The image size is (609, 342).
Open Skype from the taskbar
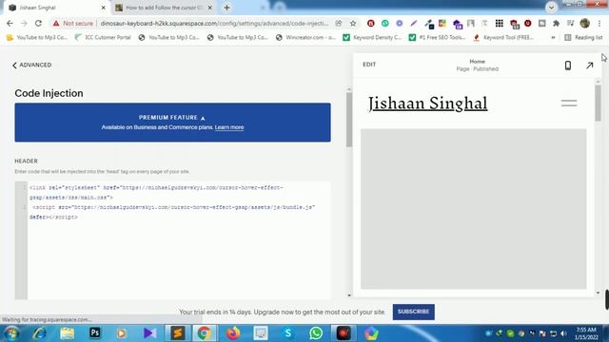[x=287, y=333]
